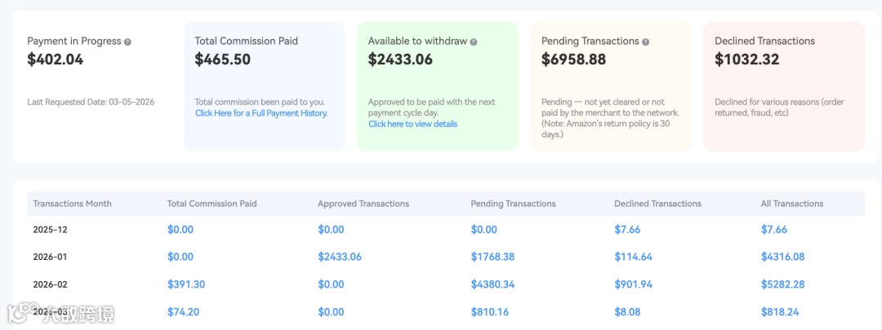Click help icon beside Pending Transactions heading
This screenshot has width=882, height=330.
click(646, 42)
